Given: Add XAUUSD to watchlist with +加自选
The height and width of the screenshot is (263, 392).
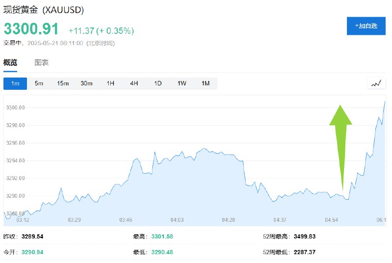Looking at the screenshot, I should [x=366, y=26].
